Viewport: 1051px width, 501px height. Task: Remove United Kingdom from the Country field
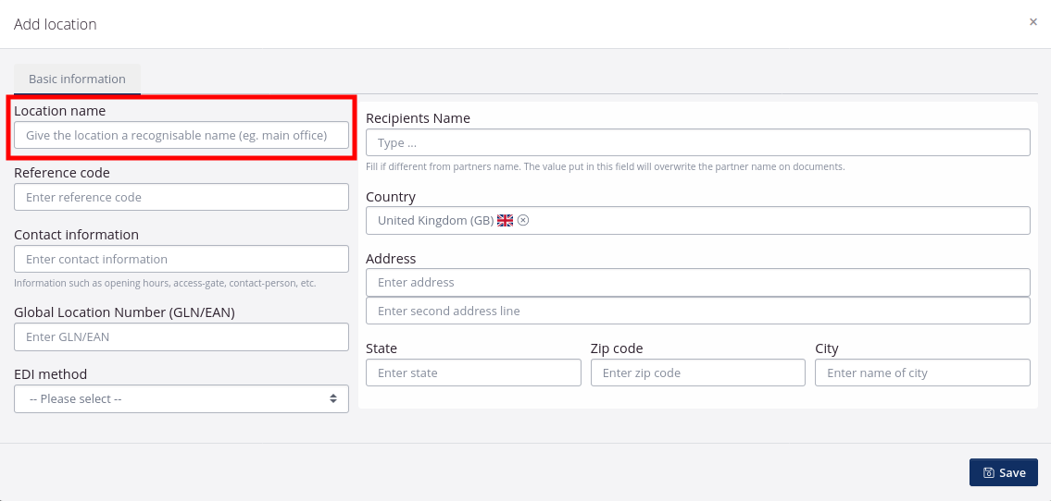[523, 220]
